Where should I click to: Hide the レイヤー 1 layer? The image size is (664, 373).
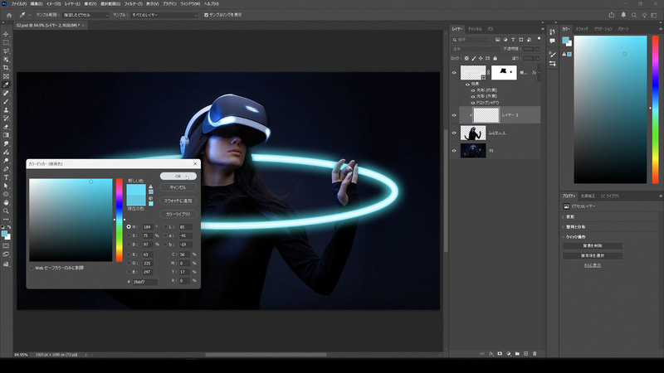tap(454, 133)
